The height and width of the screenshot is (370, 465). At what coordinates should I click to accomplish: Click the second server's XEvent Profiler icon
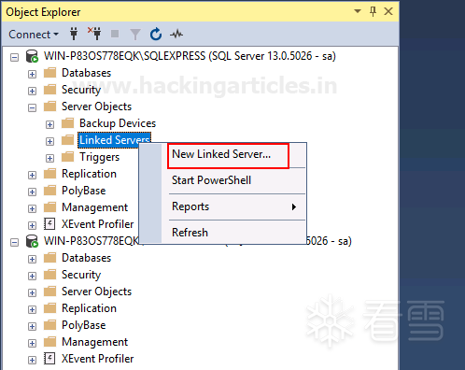[49, 359]
